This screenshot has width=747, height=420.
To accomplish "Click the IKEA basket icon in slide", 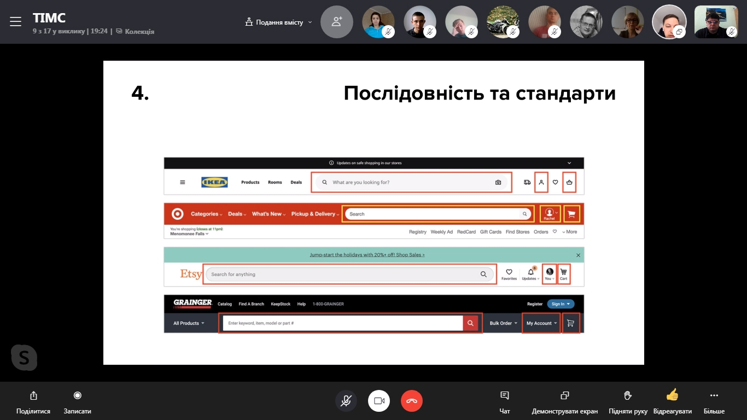I will (569, 182).
